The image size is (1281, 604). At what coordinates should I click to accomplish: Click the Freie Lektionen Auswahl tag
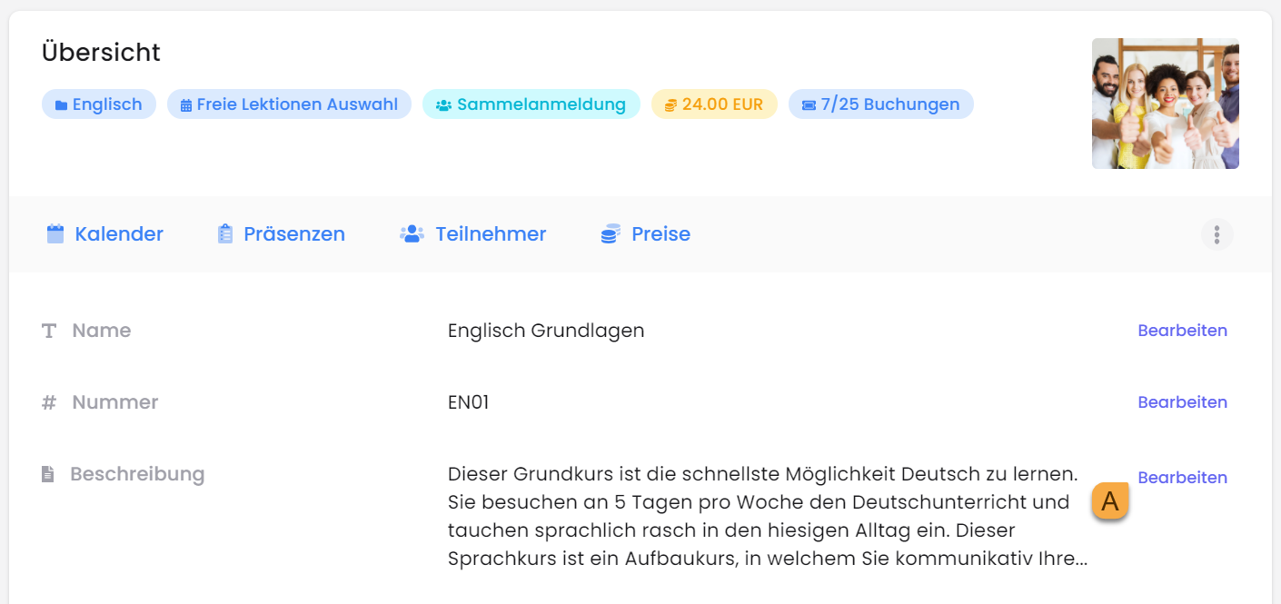coord(289,104)
